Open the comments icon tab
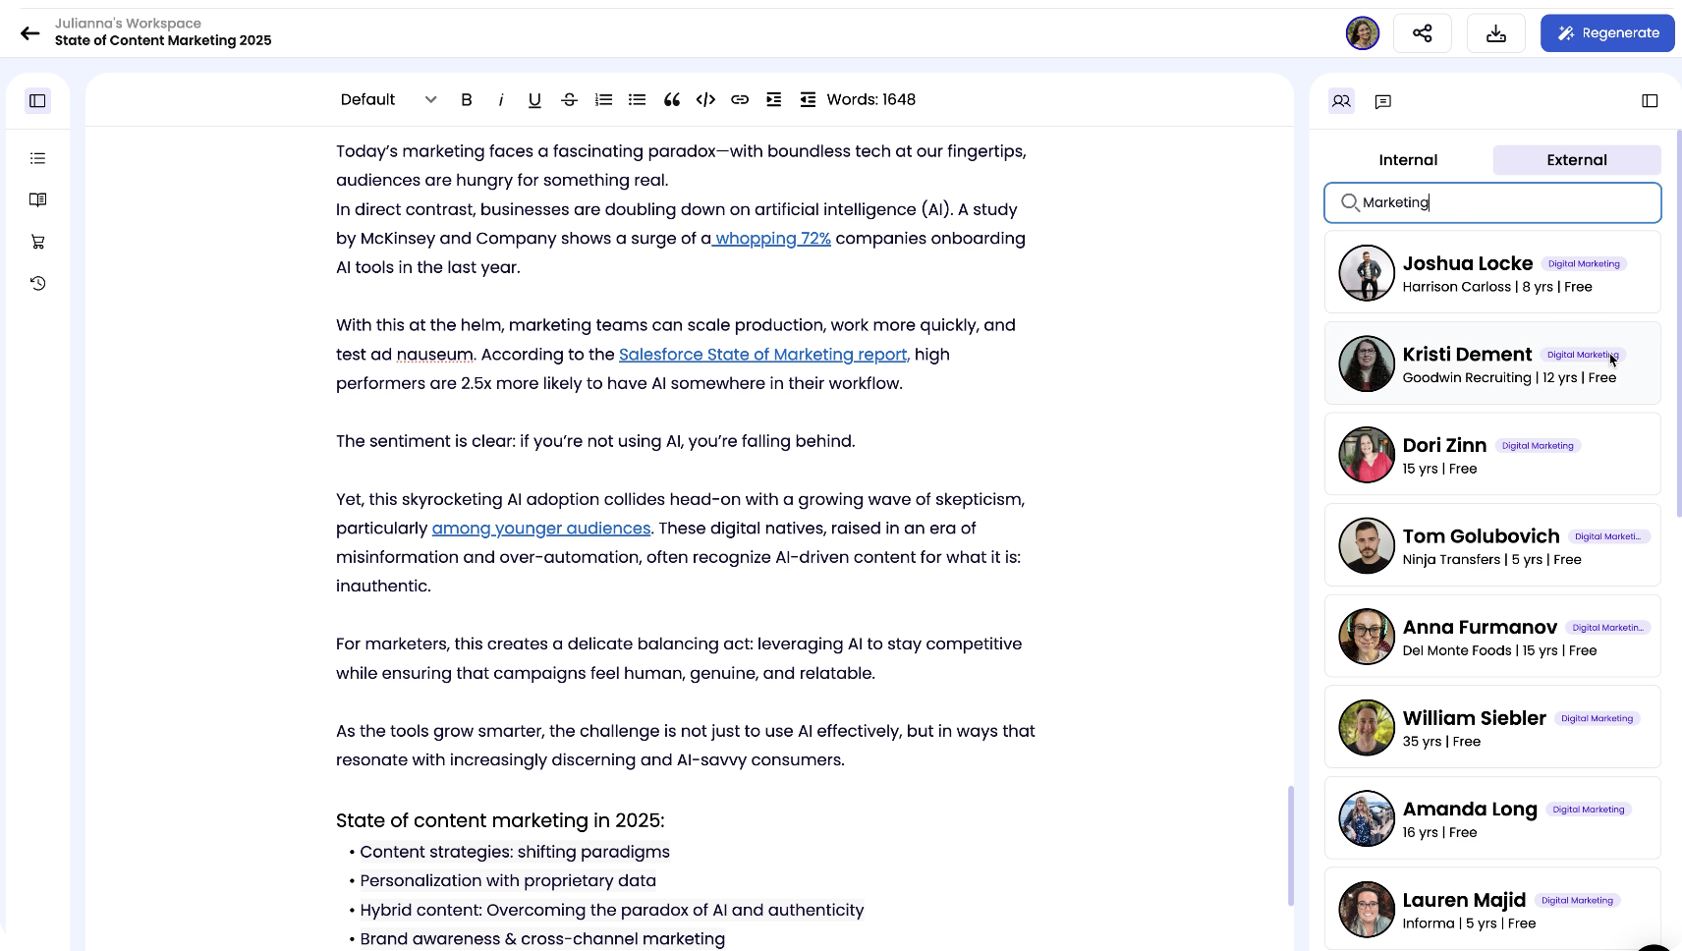Screen dimensions: 1682x951 click(1383, 101)
